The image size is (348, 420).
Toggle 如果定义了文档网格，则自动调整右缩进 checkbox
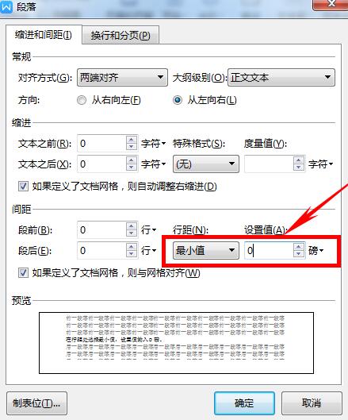[23, 186]
